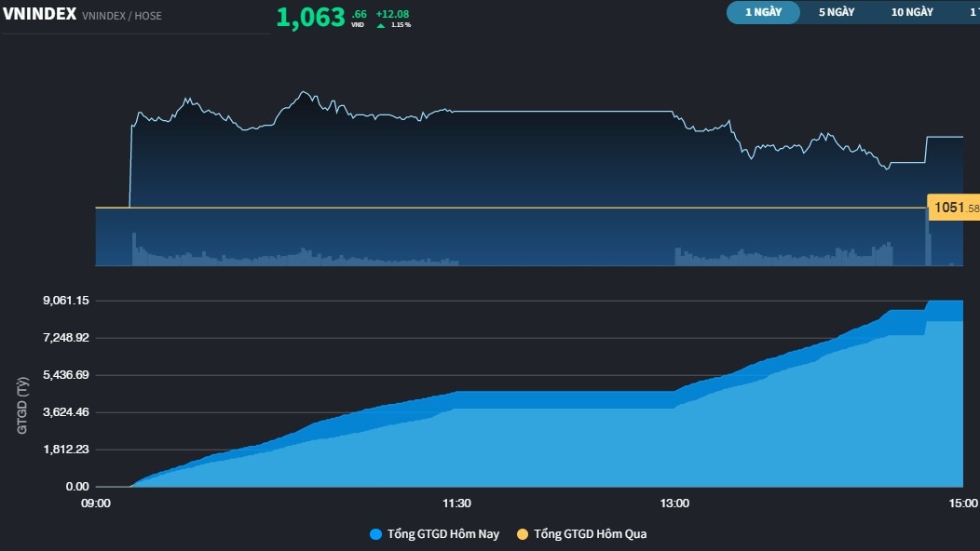Click the 15:00 time axis label

(x=963, y=504)
